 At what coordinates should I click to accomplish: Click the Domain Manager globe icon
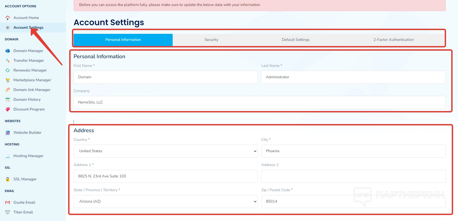click(8, 51)
